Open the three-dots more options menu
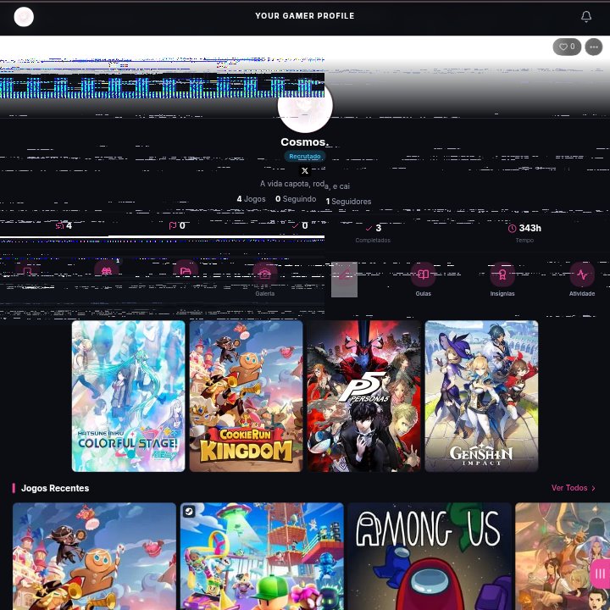 (x=593, y=47)
